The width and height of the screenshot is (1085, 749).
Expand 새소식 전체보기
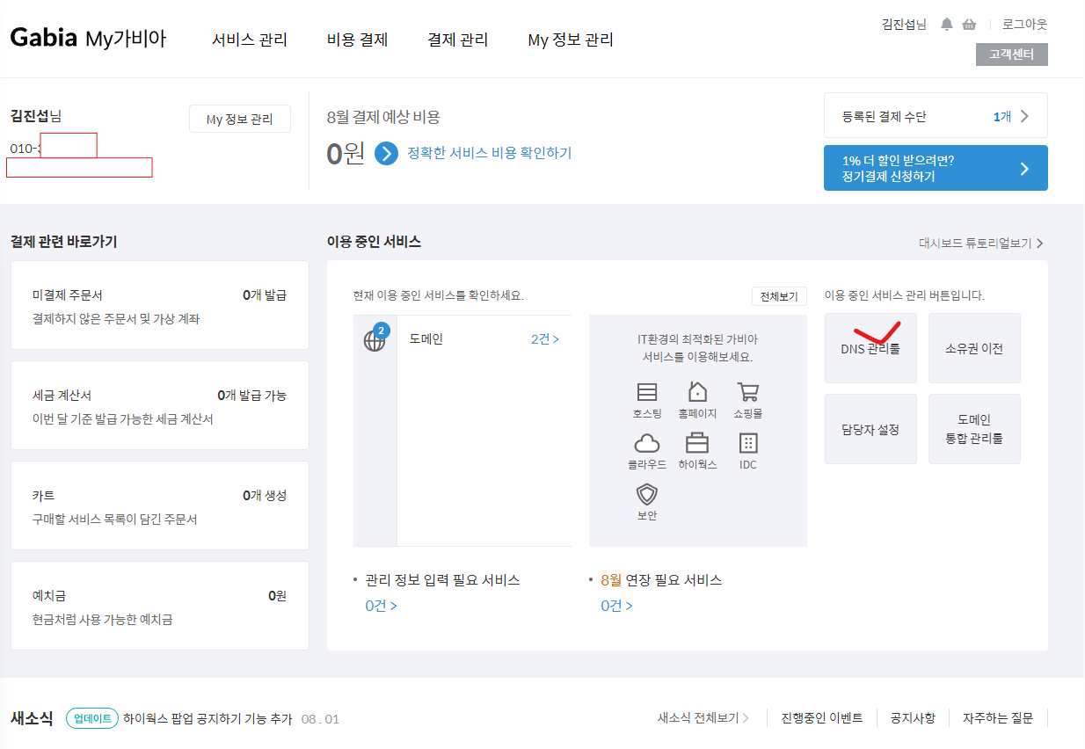699,717
